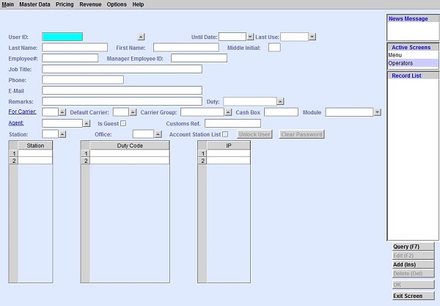Image resolution: width=440 pixels, height=306 pixels.
Task: Open the Options menu
Action: coord(117,4)
